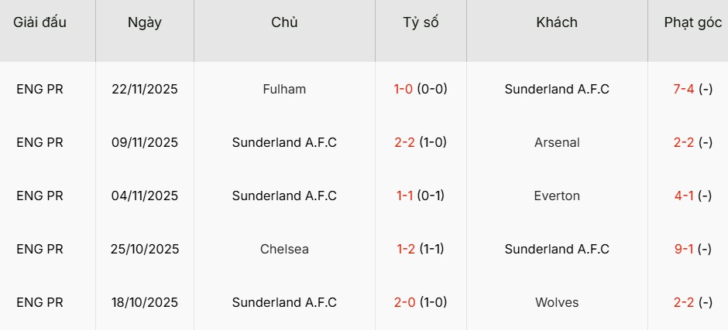Click the "Khách" away team header

pyautogui.click(x=557, y=22)
